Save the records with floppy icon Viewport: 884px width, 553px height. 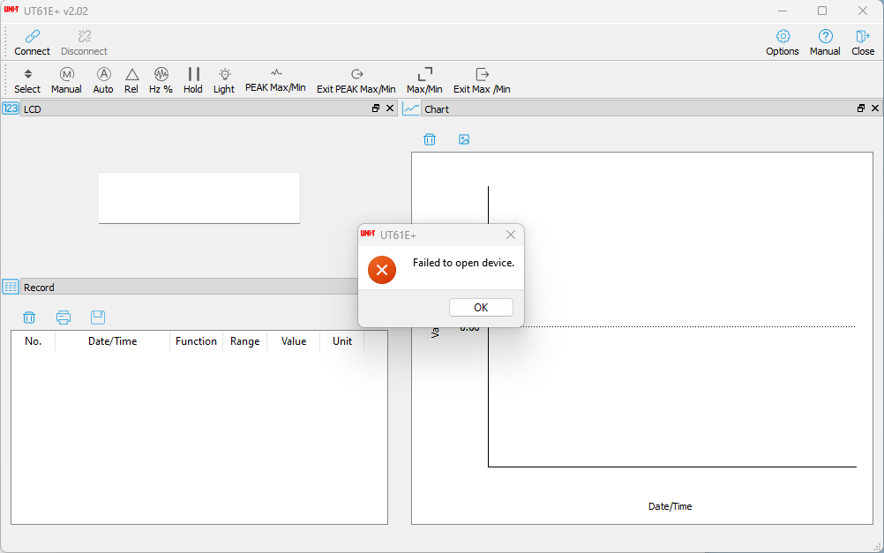point(98,318)
